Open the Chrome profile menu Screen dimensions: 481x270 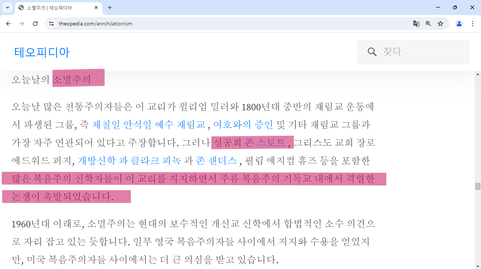[459, 23]
